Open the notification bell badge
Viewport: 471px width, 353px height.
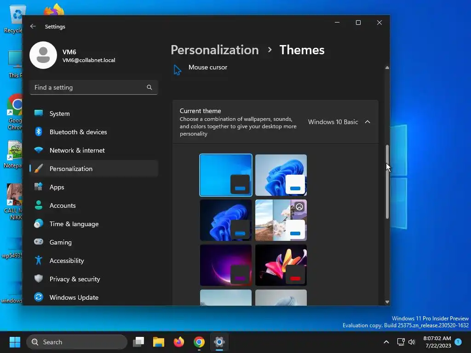pyautogui.click(x=458, y=342)
